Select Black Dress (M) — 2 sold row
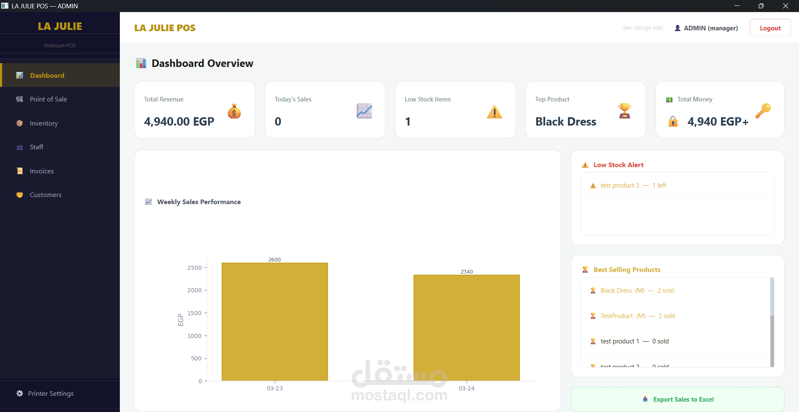The height and width of the screenshot is (412, 799). coord(675,291)
